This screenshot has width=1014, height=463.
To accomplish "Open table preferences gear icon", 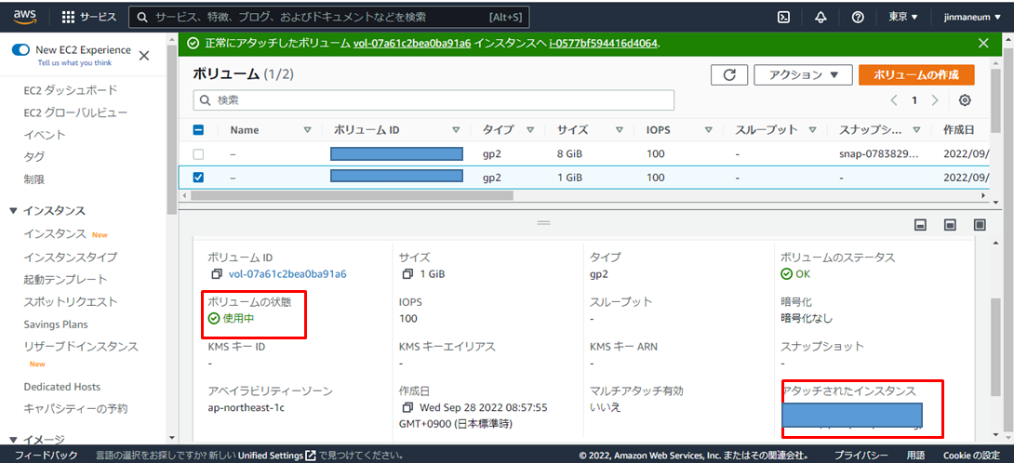I will pyautogui.click(x=965, y=100).
